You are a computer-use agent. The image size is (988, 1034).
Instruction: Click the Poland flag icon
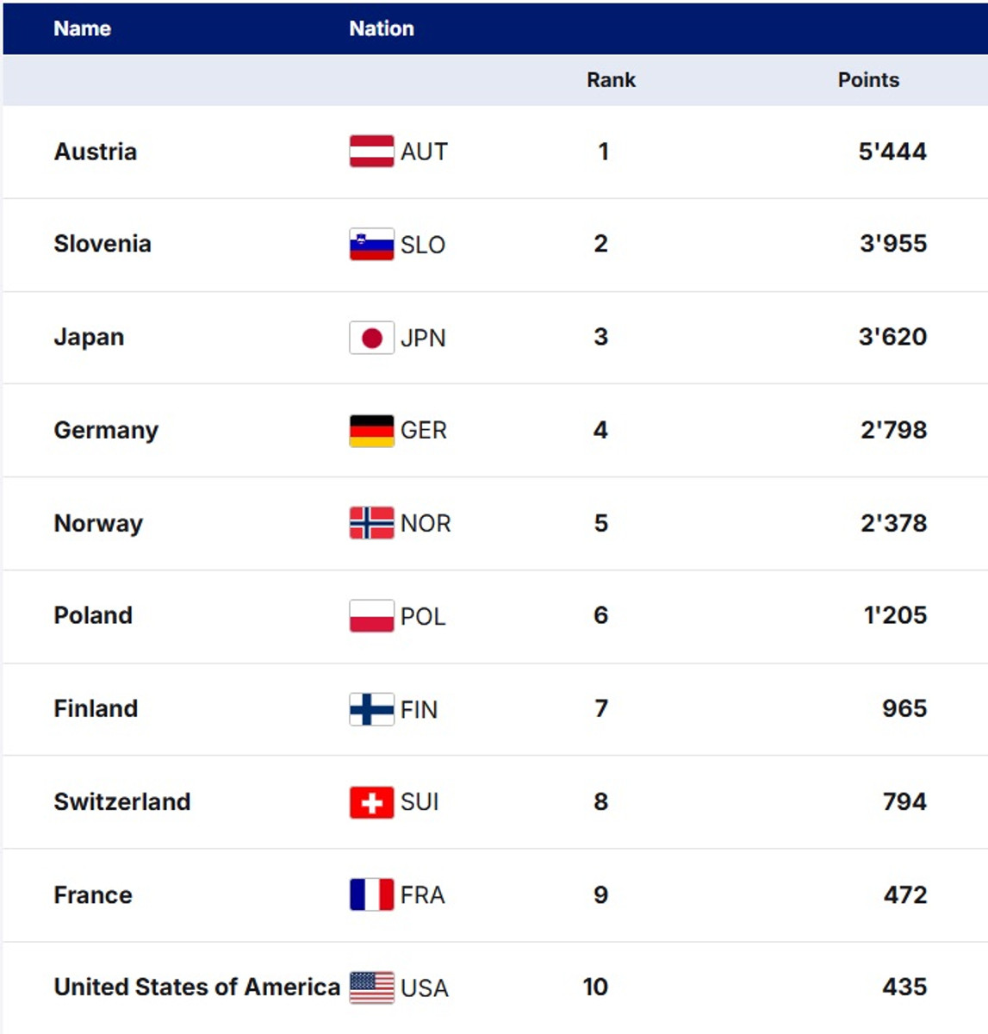pos(371,616)
